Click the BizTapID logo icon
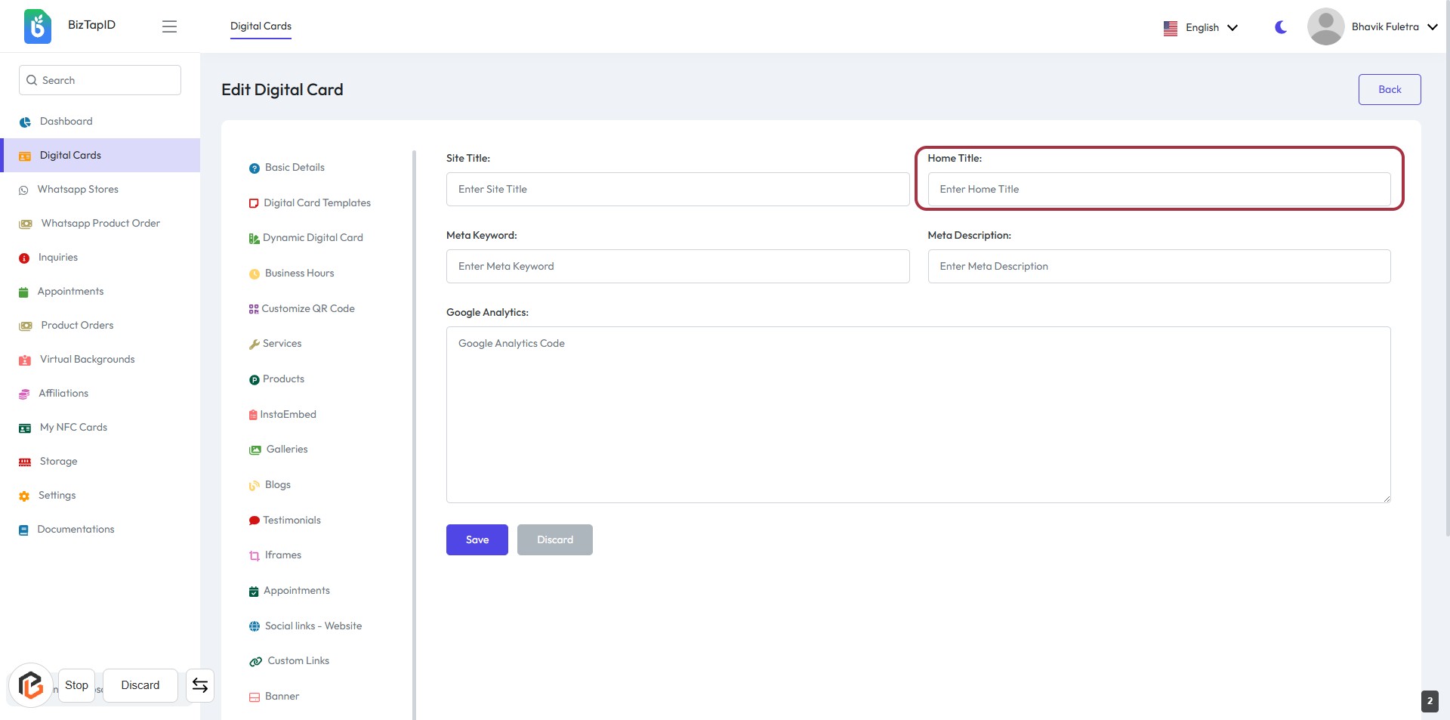The height and width of the screenshot is (720, 1450). pyautogui.click(x=37, y=26)
